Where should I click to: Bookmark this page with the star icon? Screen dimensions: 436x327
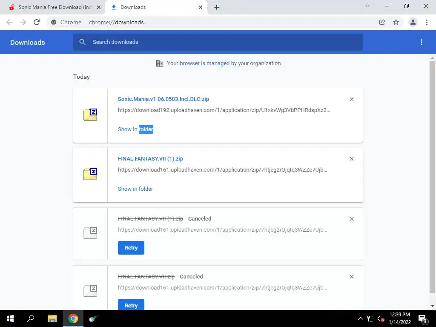pyautogui.click(x=396, y=22)
